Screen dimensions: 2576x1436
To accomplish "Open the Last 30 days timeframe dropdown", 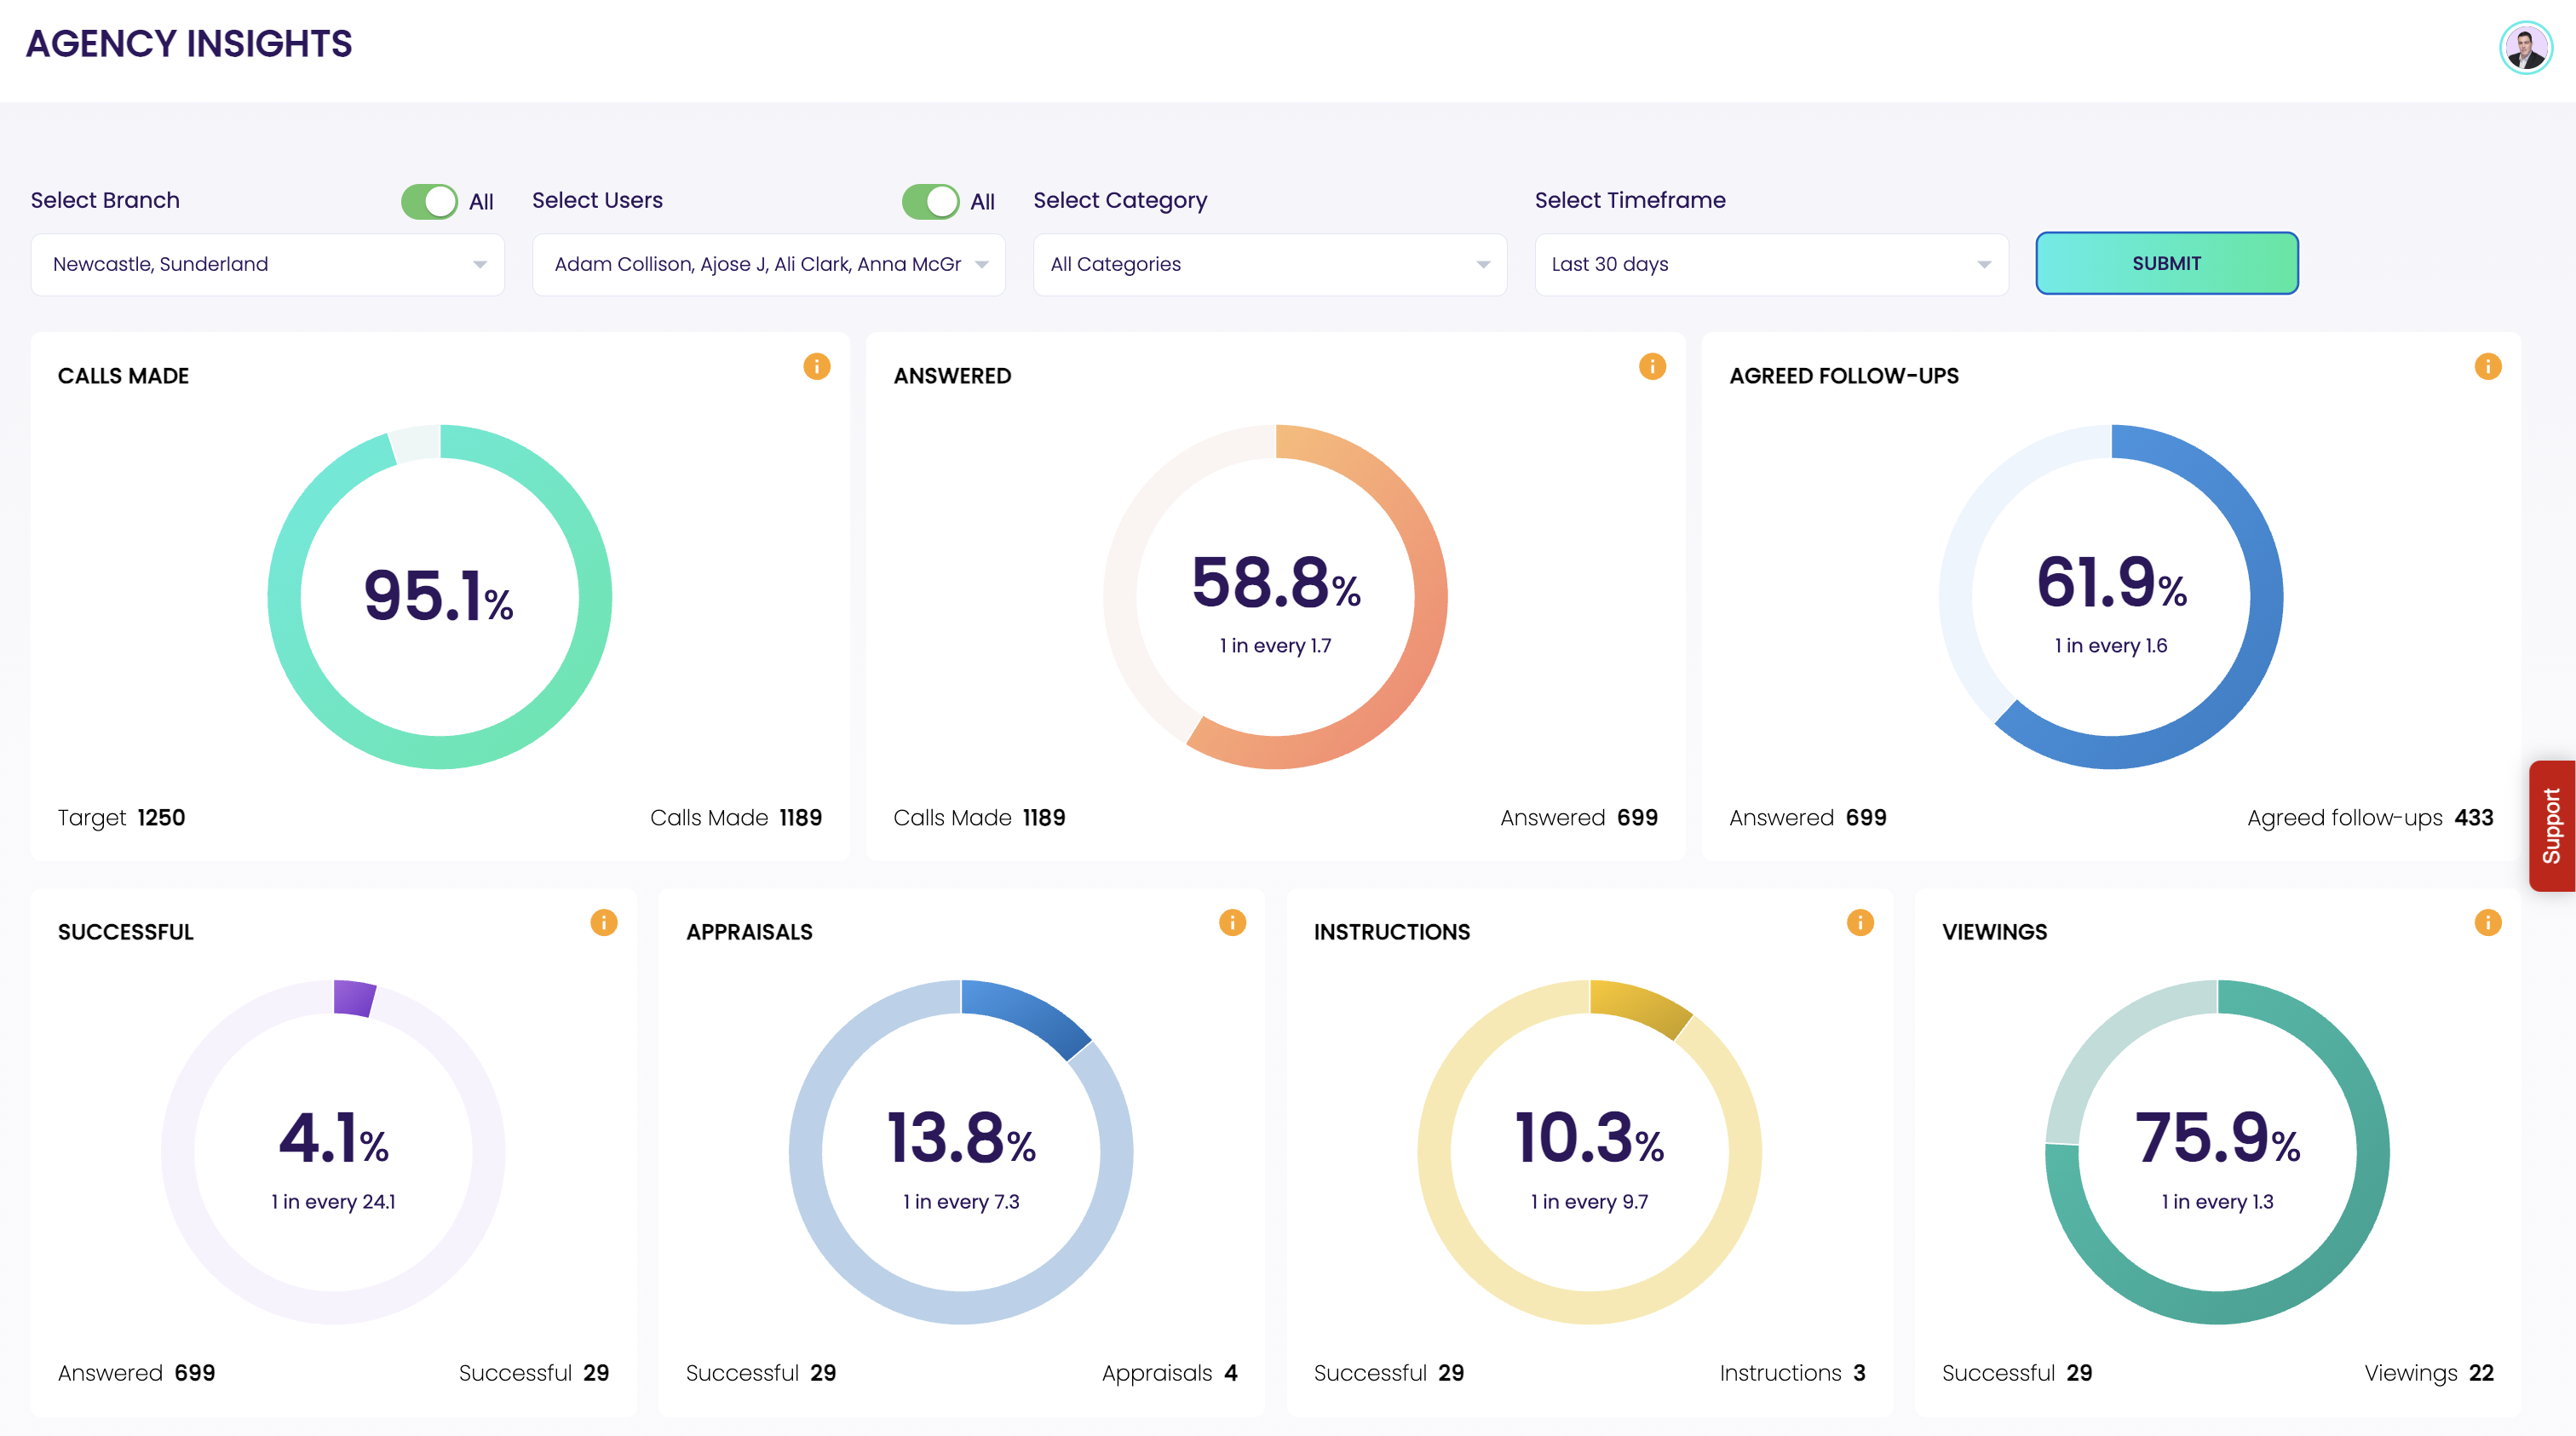I will click(x=1770, y=264).
